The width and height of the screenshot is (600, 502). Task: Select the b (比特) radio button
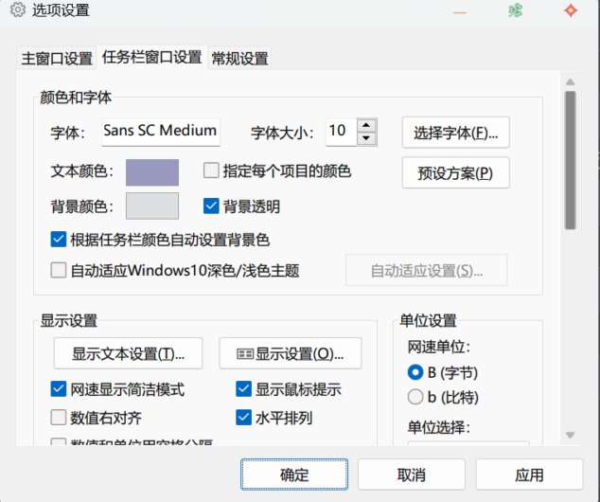415,397
